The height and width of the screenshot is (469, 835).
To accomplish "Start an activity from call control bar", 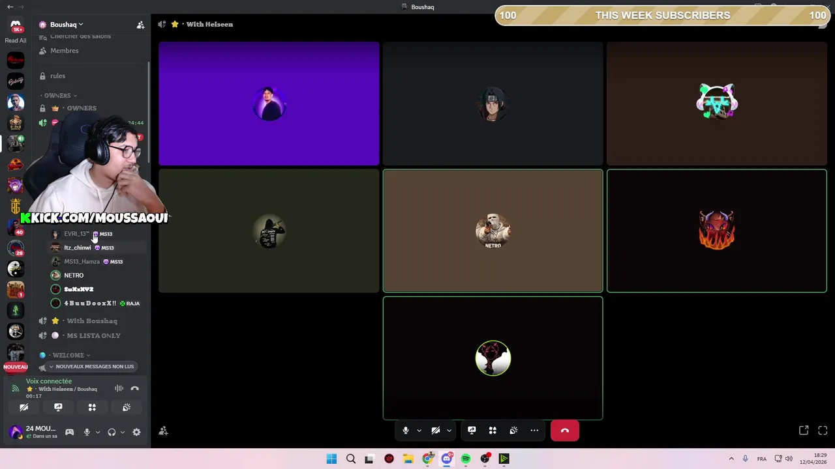I will pyautogui.click(x=493, y=431).
